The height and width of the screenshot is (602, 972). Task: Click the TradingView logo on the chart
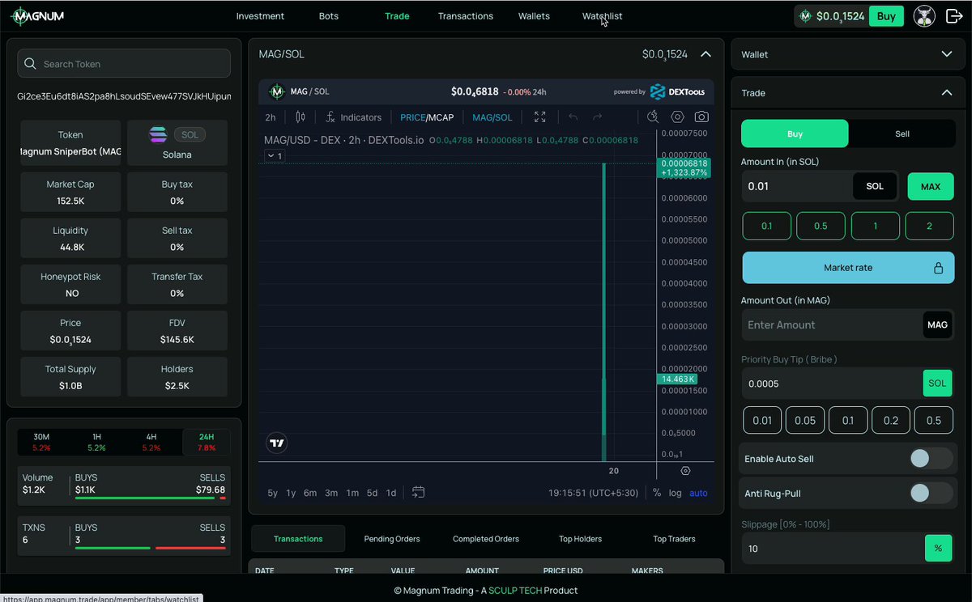(x=277, y=443)
